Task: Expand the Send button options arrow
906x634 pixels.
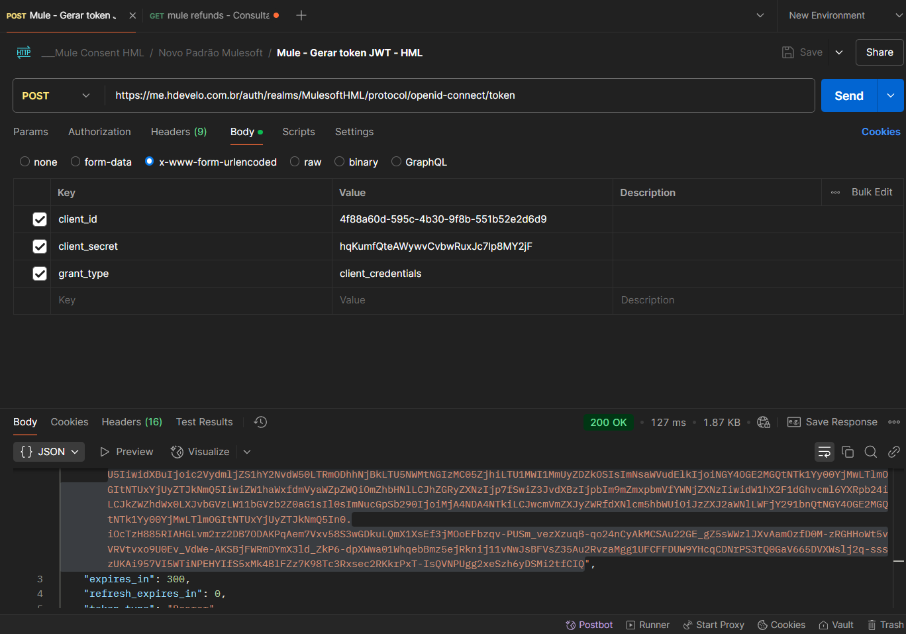Action: pos(891,95)
